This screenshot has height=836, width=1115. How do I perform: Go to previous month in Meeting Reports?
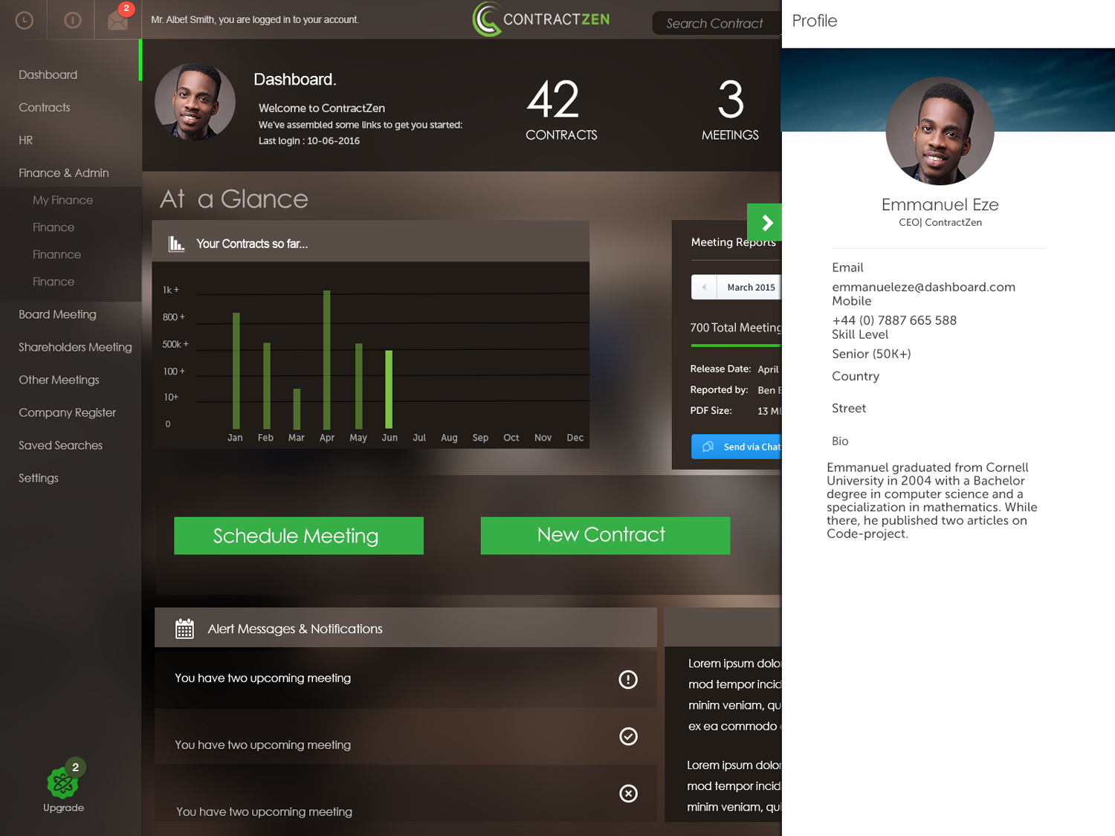[x=704, y=287]
